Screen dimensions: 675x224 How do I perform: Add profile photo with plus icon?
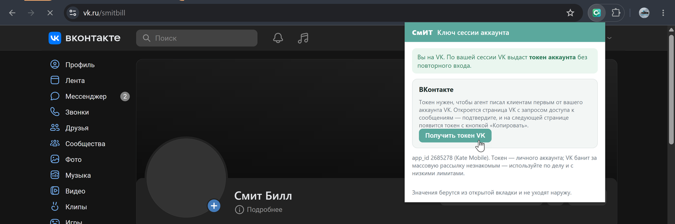(214, 206)
